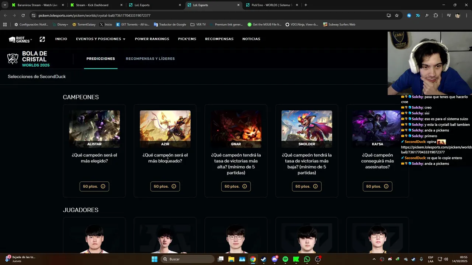Screen dimensions: 472x265
Task: Open info icon on Azir 50 ptos.
Action: pos(174,186)
